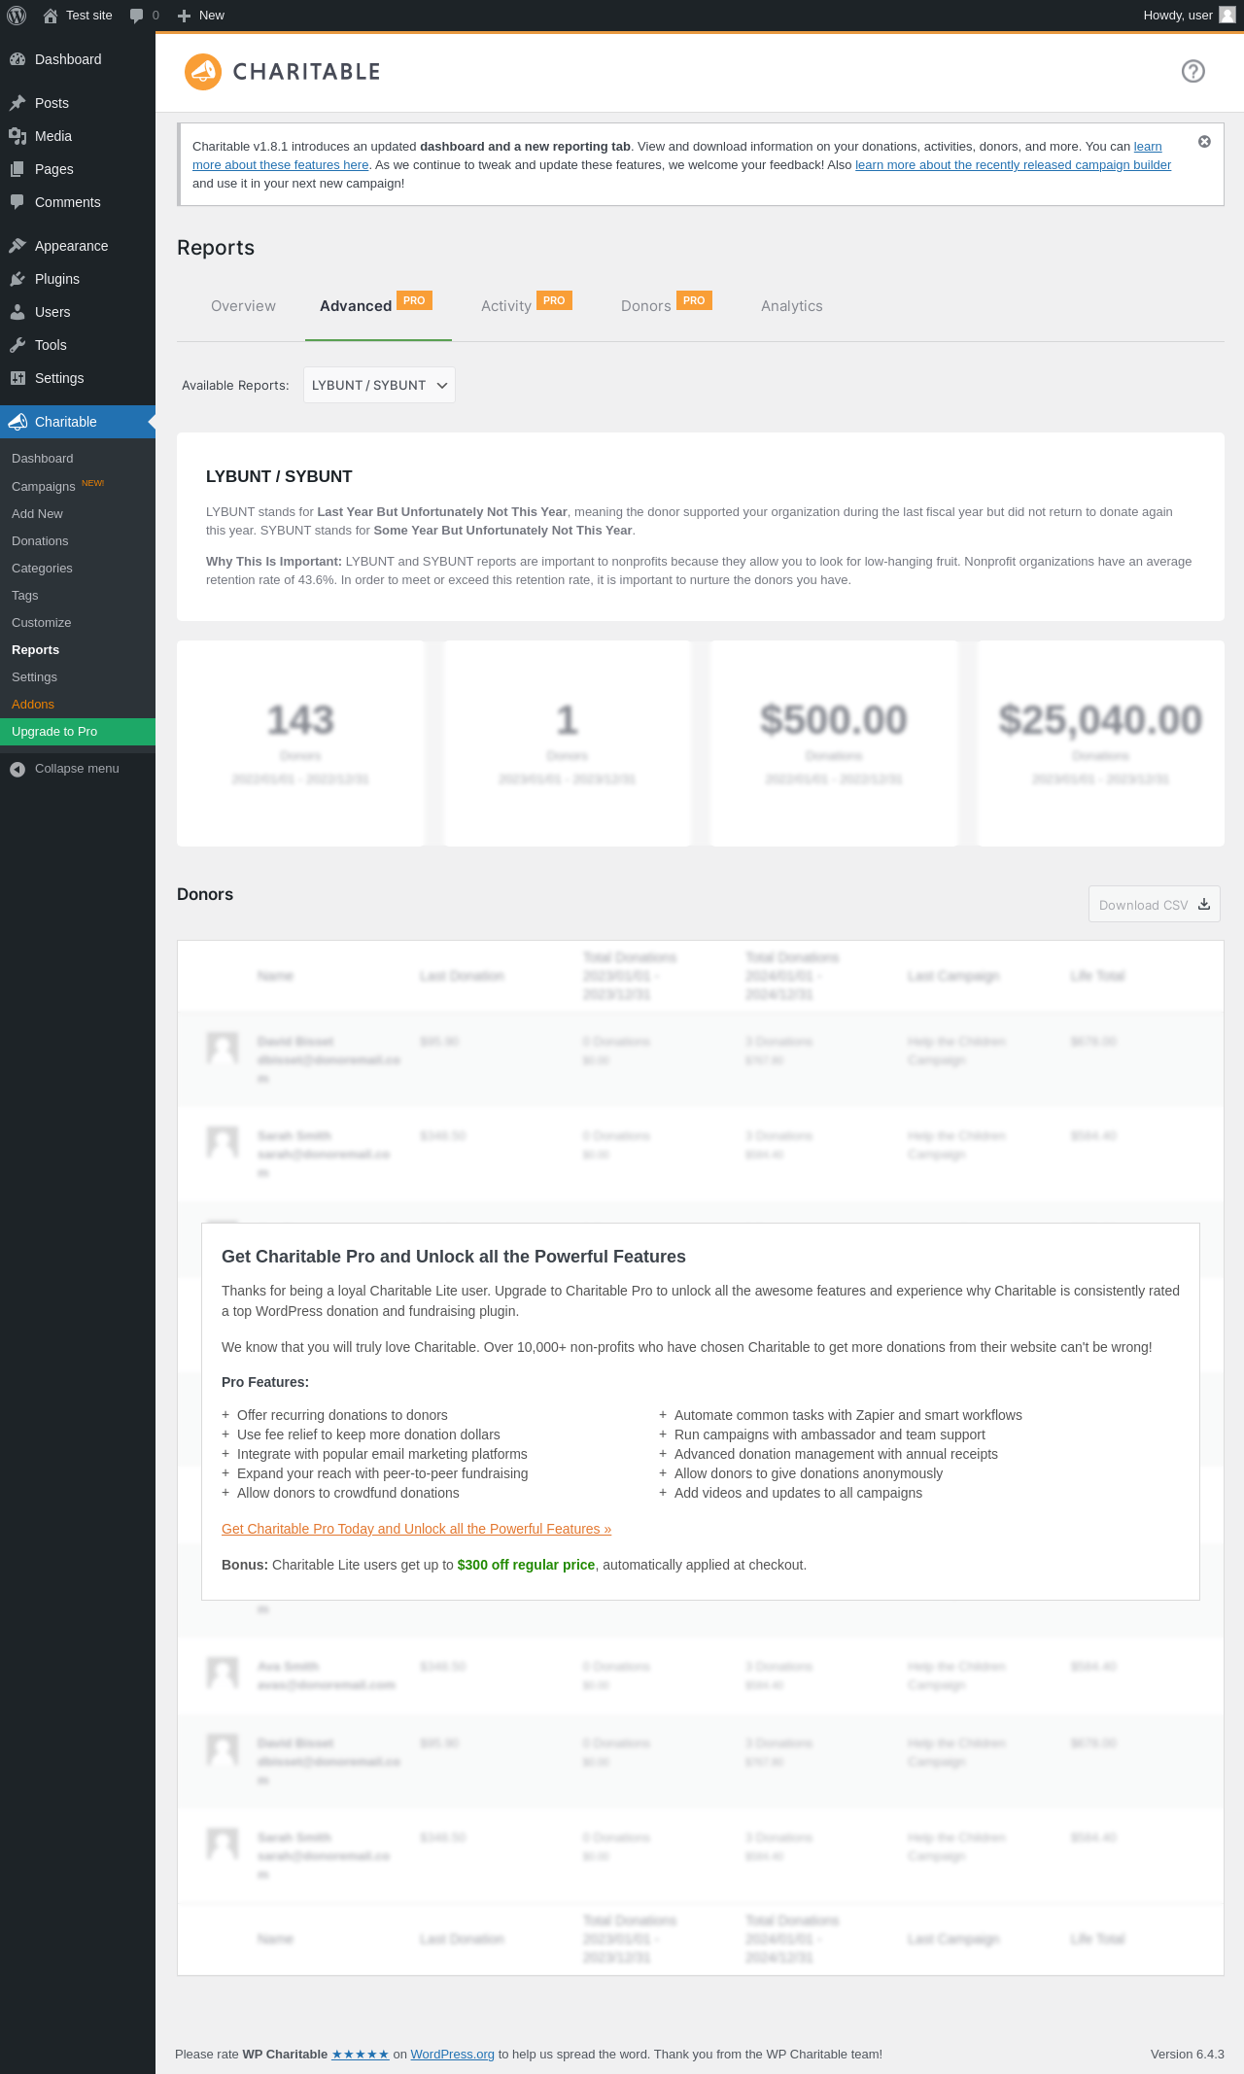Click Version 6.4.3 footer text
Viewport: 1244px width, 2074px height.
(x=1188, y=2054)
